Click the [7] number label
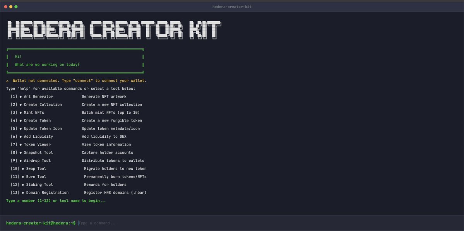The image size is (464, 231). coord(14,144)
